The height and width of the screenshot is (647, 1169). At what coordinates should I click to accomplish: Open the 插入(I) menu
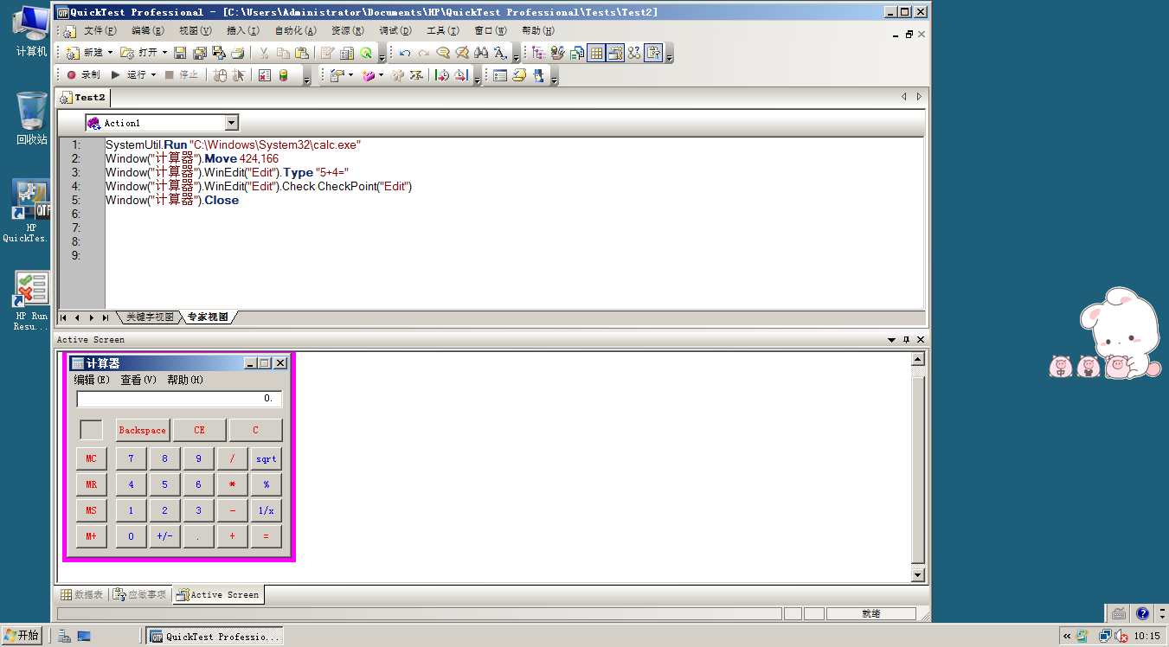click(242, 31)
